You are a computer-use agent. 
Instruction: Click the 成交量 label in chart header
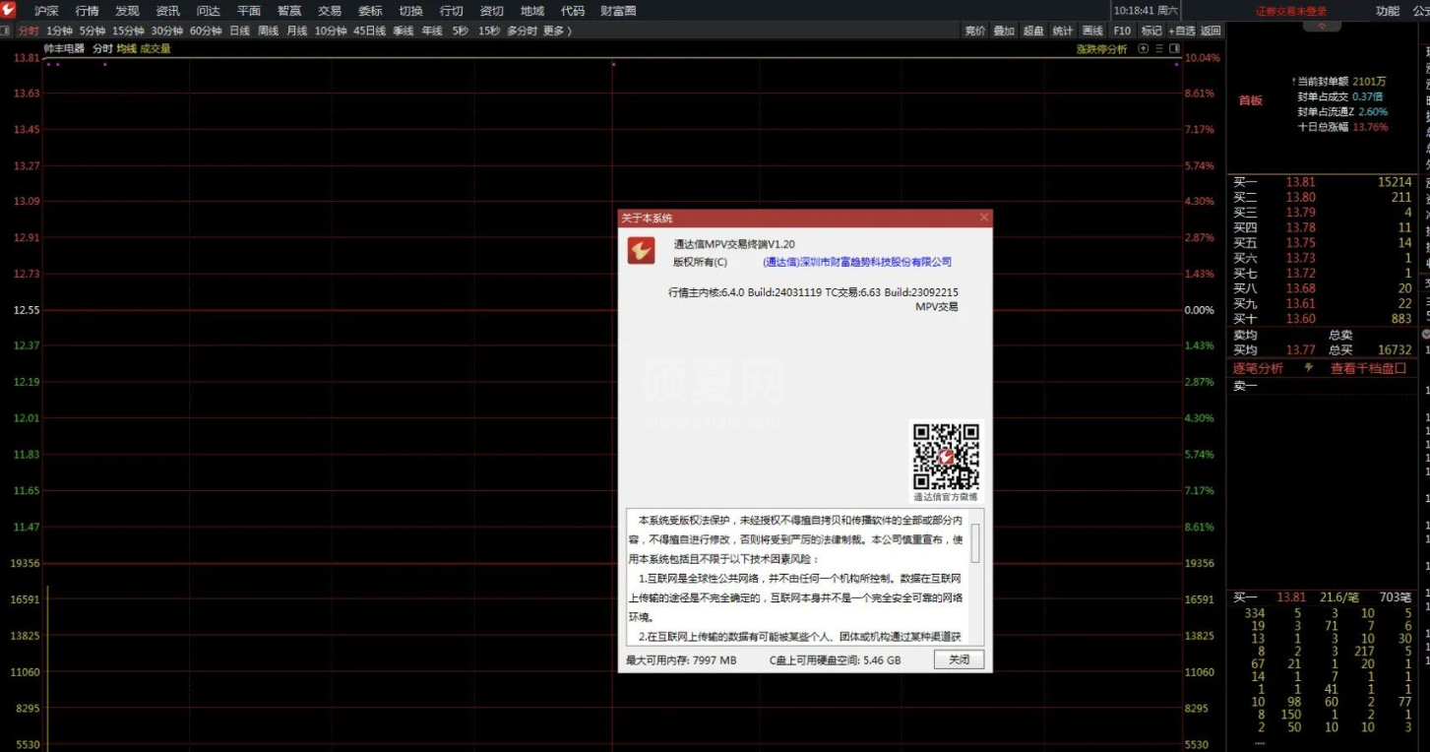(x=155, y=48)
